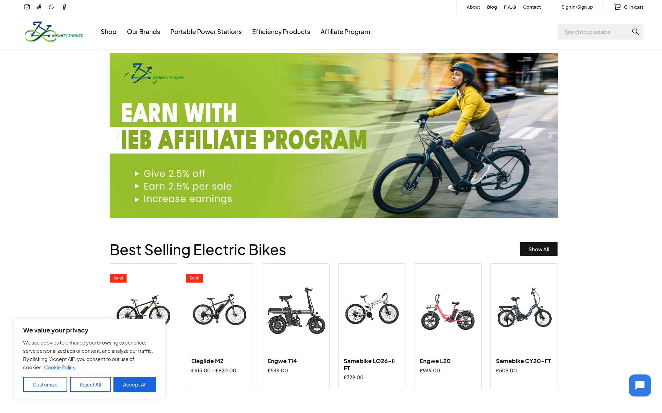Open the Engwe L20 bike thumbnail
This screenshot has height=413, width=662.
click(448, 312)
